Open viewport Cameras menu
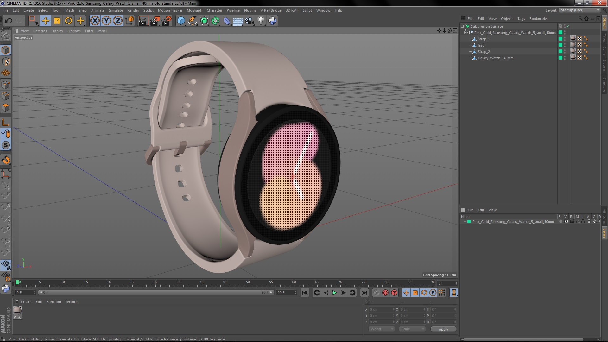The height and width of the screenshot is (342, 608). coord(40,31)
